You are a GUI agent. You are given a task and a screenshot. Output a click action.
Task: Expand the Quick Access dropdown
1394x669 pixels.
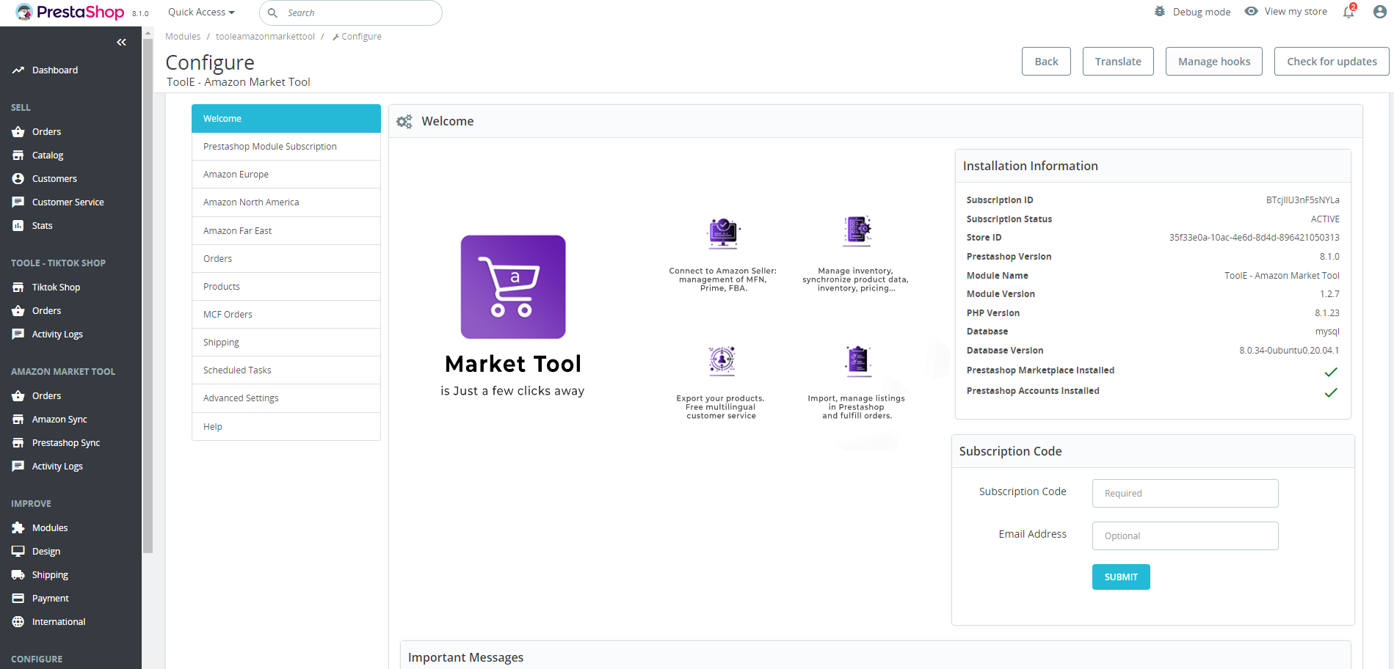tap(201, 12)
